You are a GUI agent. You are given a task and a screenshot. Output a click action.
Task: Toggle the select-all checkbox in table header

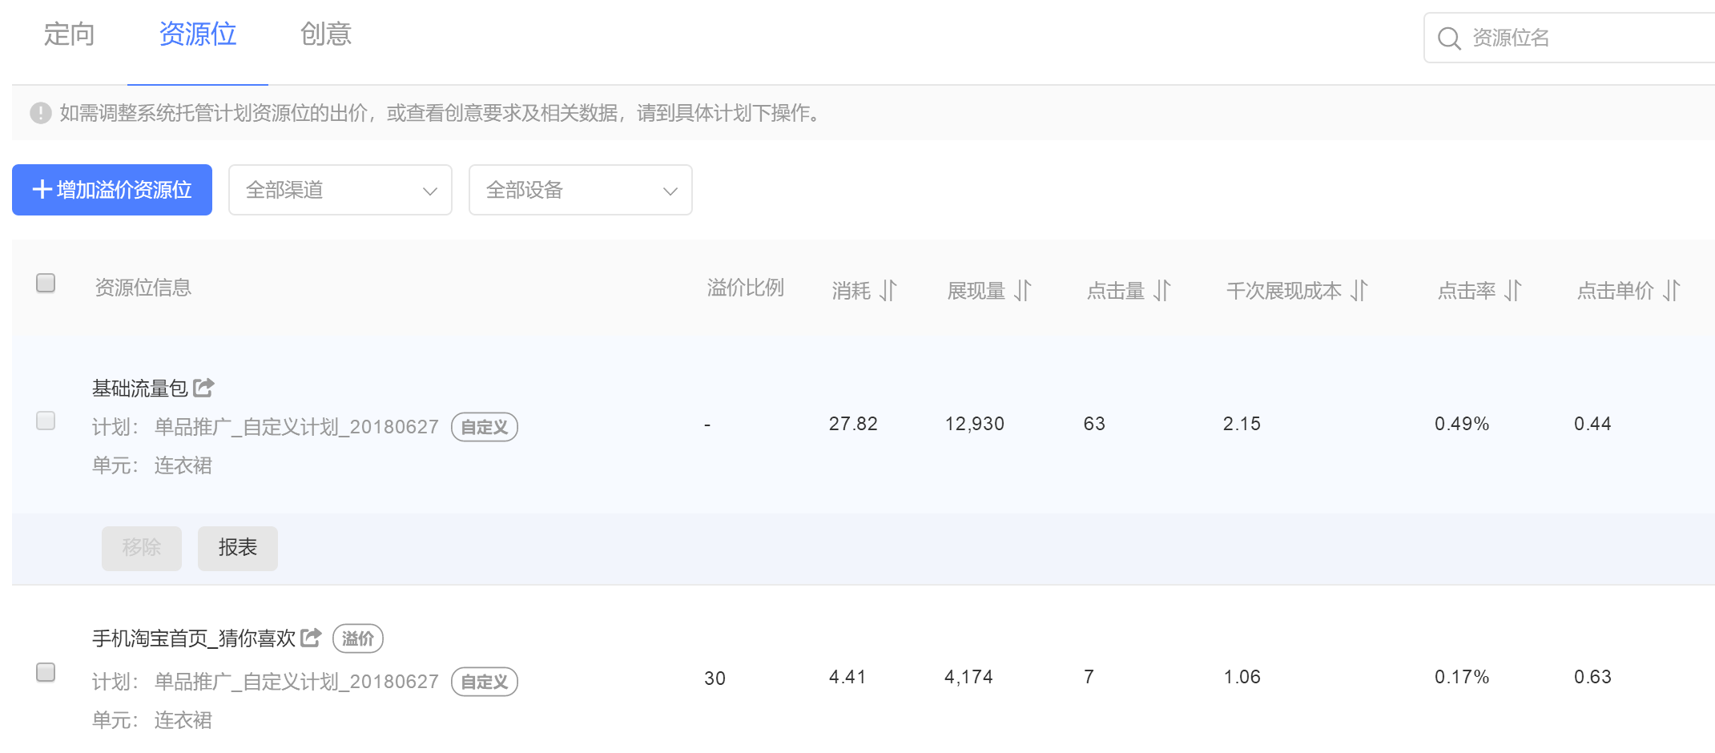(46, 283)
